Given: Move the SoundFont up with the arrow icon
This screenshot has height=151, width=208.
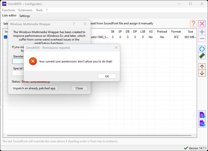Looking at the screenshot, I should click(202, 66).
